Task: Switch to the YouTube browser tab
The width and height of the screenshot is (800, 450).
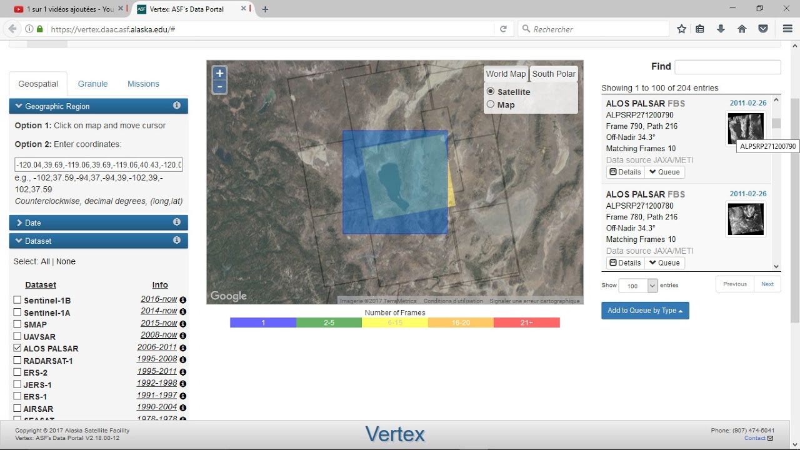Action: point(64,9)
